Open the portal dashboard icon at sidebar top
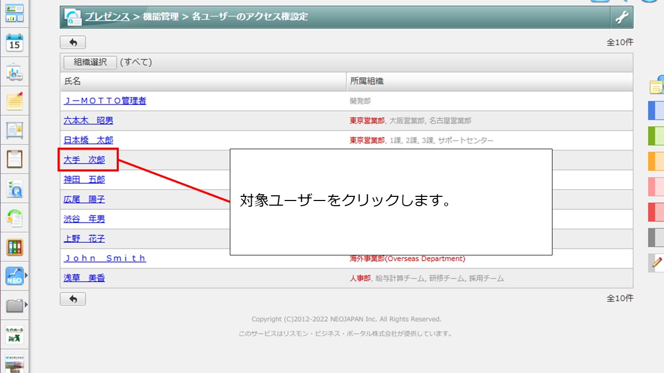This screenshot has height=373, width=664. pyautogui.click(x=15, y=13)
